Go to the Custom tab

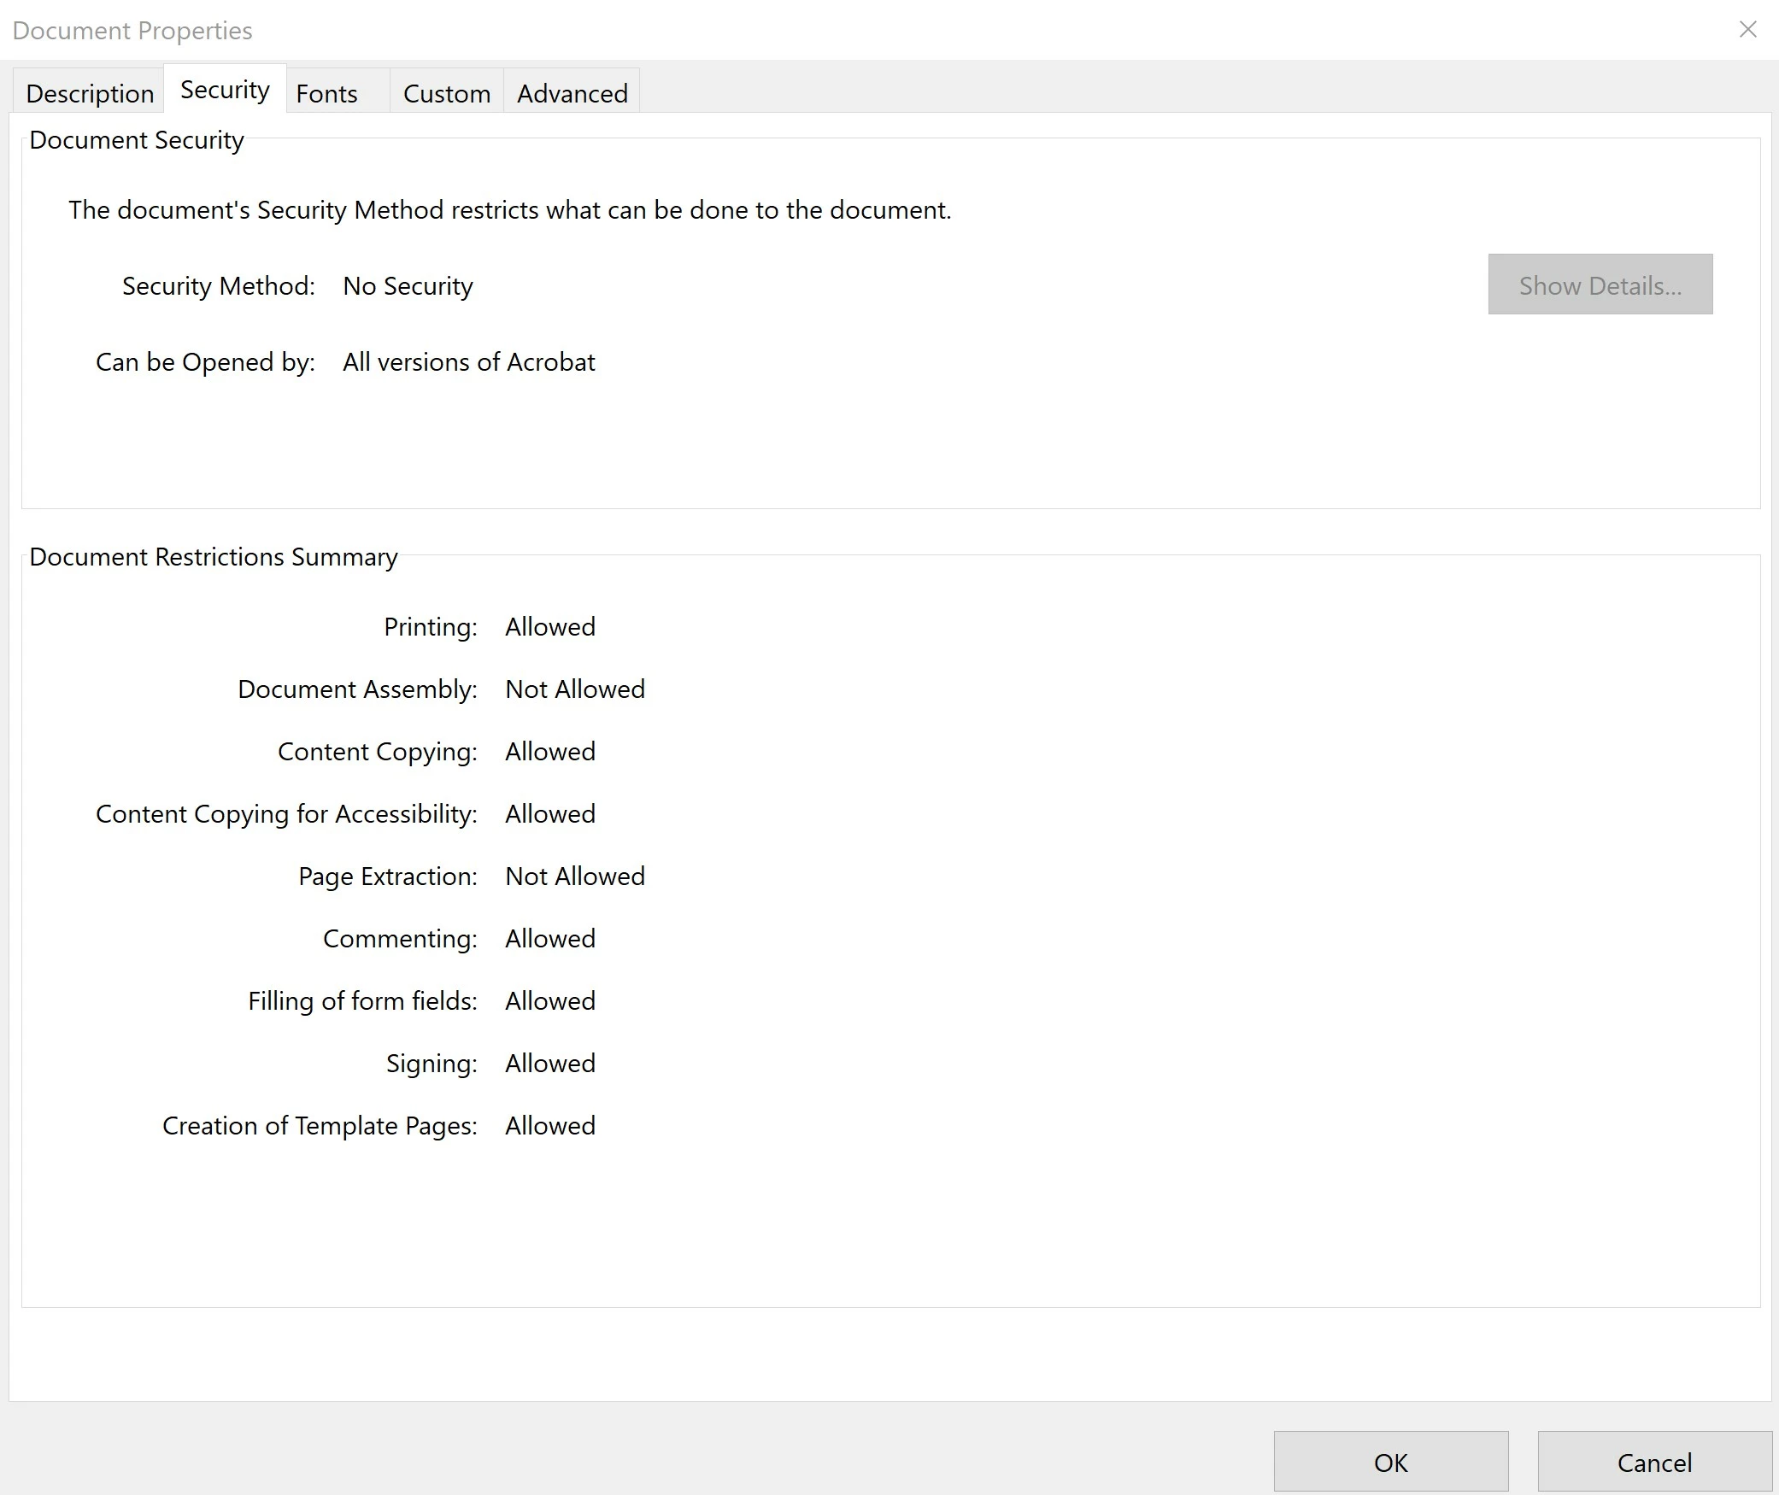coord(446,93)
